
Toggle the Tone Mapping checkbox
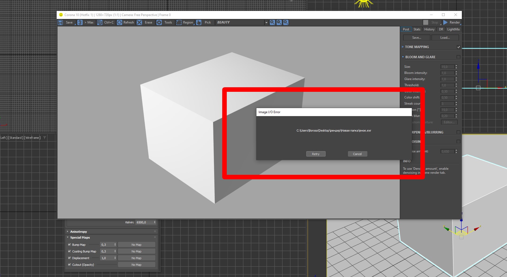pyautogui.click(x=458, y=47)
